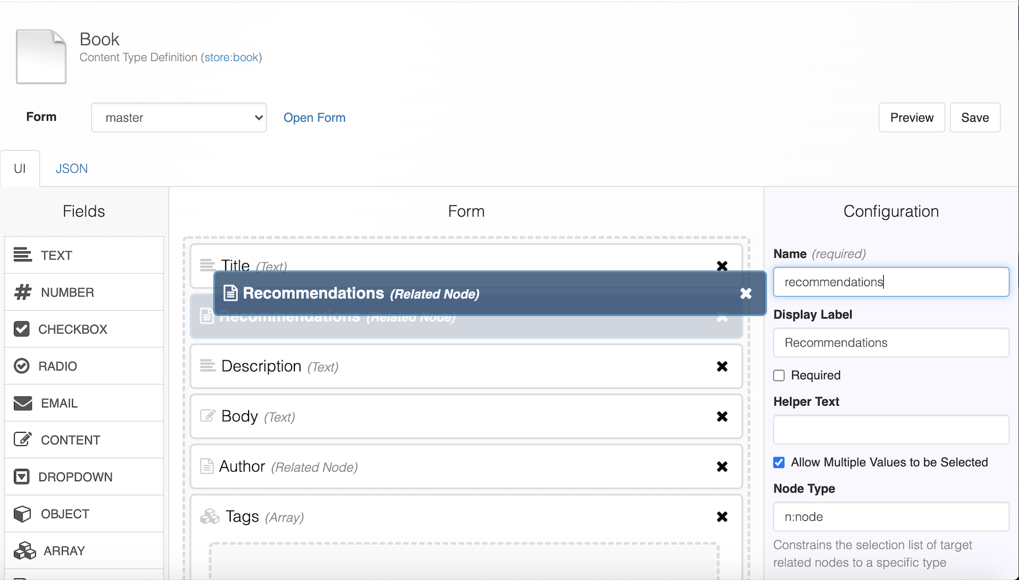
Task: Click the CONTENT edit icon
Action: (22, 440)
